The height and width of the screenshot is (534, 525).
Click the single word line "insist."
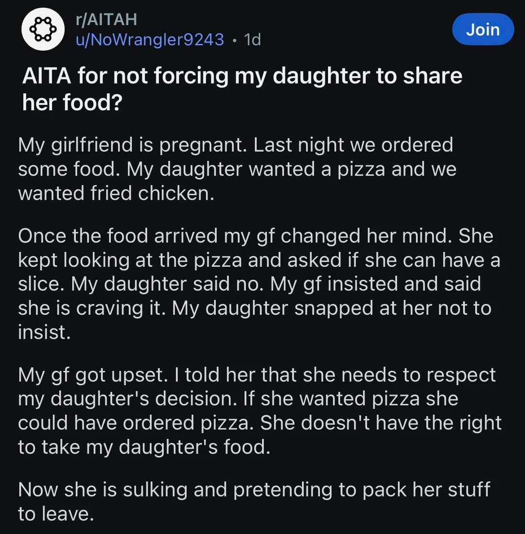click(44, 332)
